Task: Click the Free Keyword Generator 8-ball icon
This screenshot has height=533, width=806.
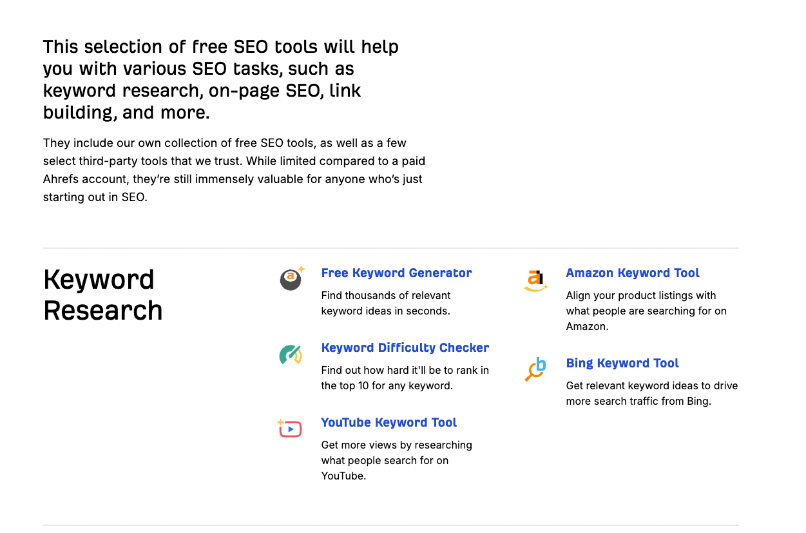Action: 291,278
